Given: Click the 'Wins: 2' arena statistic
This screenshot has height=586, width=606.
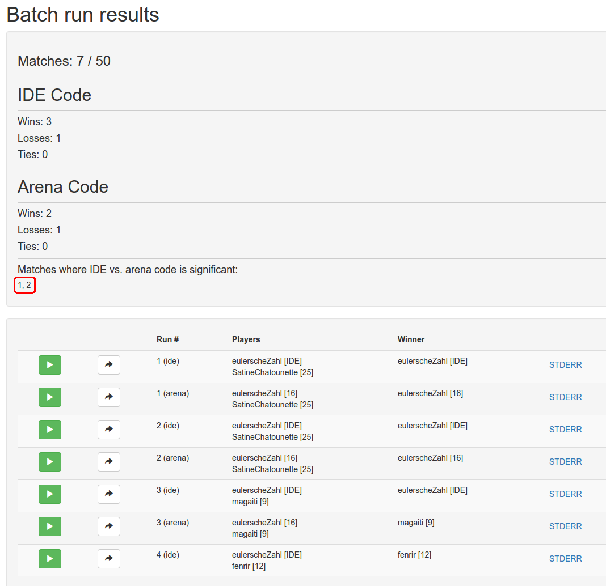Looking at the screenshot, I should [35, 214].
